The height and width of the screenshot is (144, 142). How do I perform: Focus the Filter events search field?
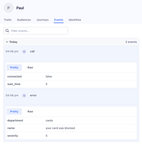(x=36, y=31)
